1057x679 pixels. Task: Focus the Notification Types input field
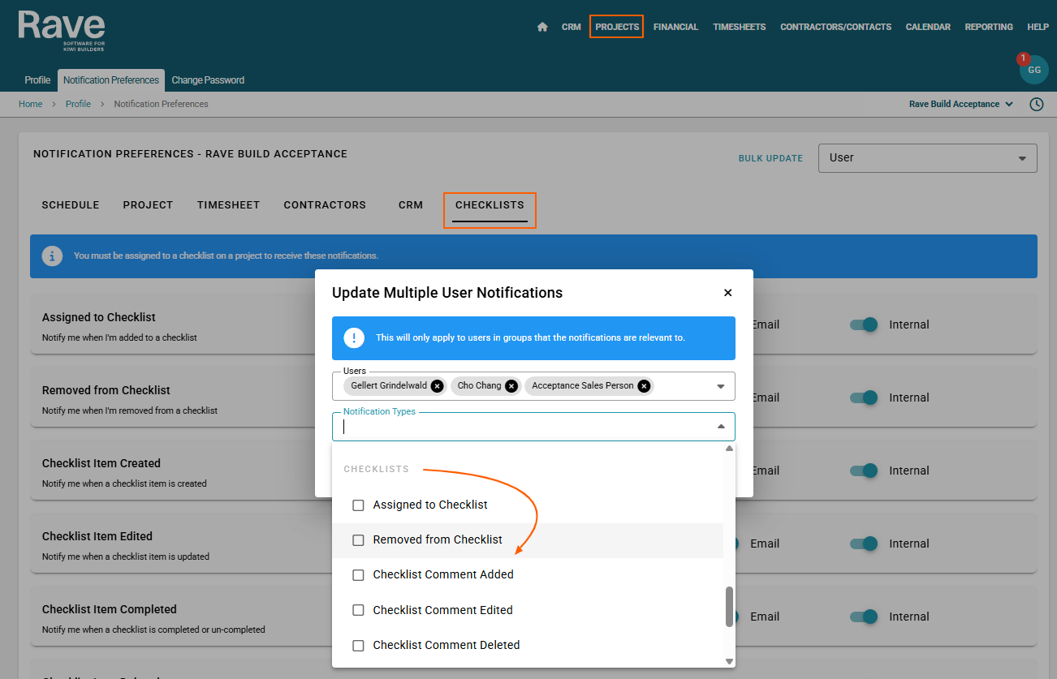pyautogui.click(x=533, y=427)
